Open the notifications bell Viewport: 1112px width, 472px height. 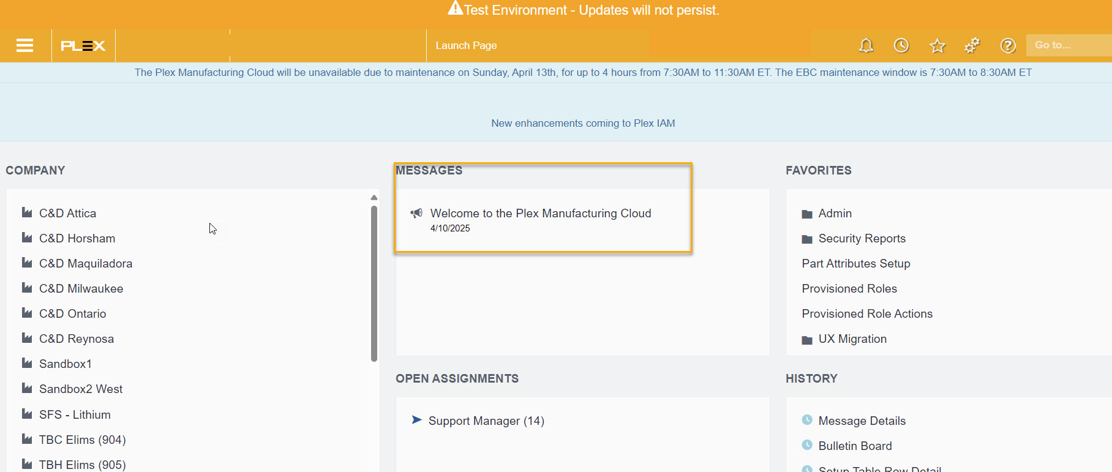(866, 45)
